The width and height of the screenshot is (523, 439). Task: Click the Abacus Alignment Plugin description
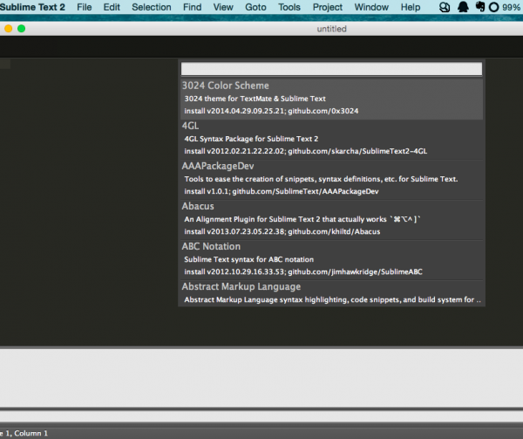point(302,219)
